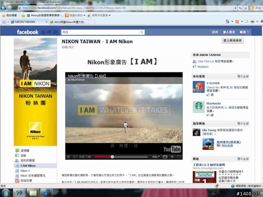
Task: Click the read mail icon in command bar
Action: click(x=247, y=21)
